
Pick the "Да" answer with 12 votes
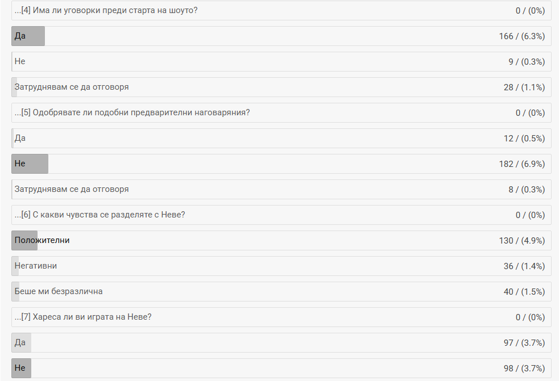point(20,138)
